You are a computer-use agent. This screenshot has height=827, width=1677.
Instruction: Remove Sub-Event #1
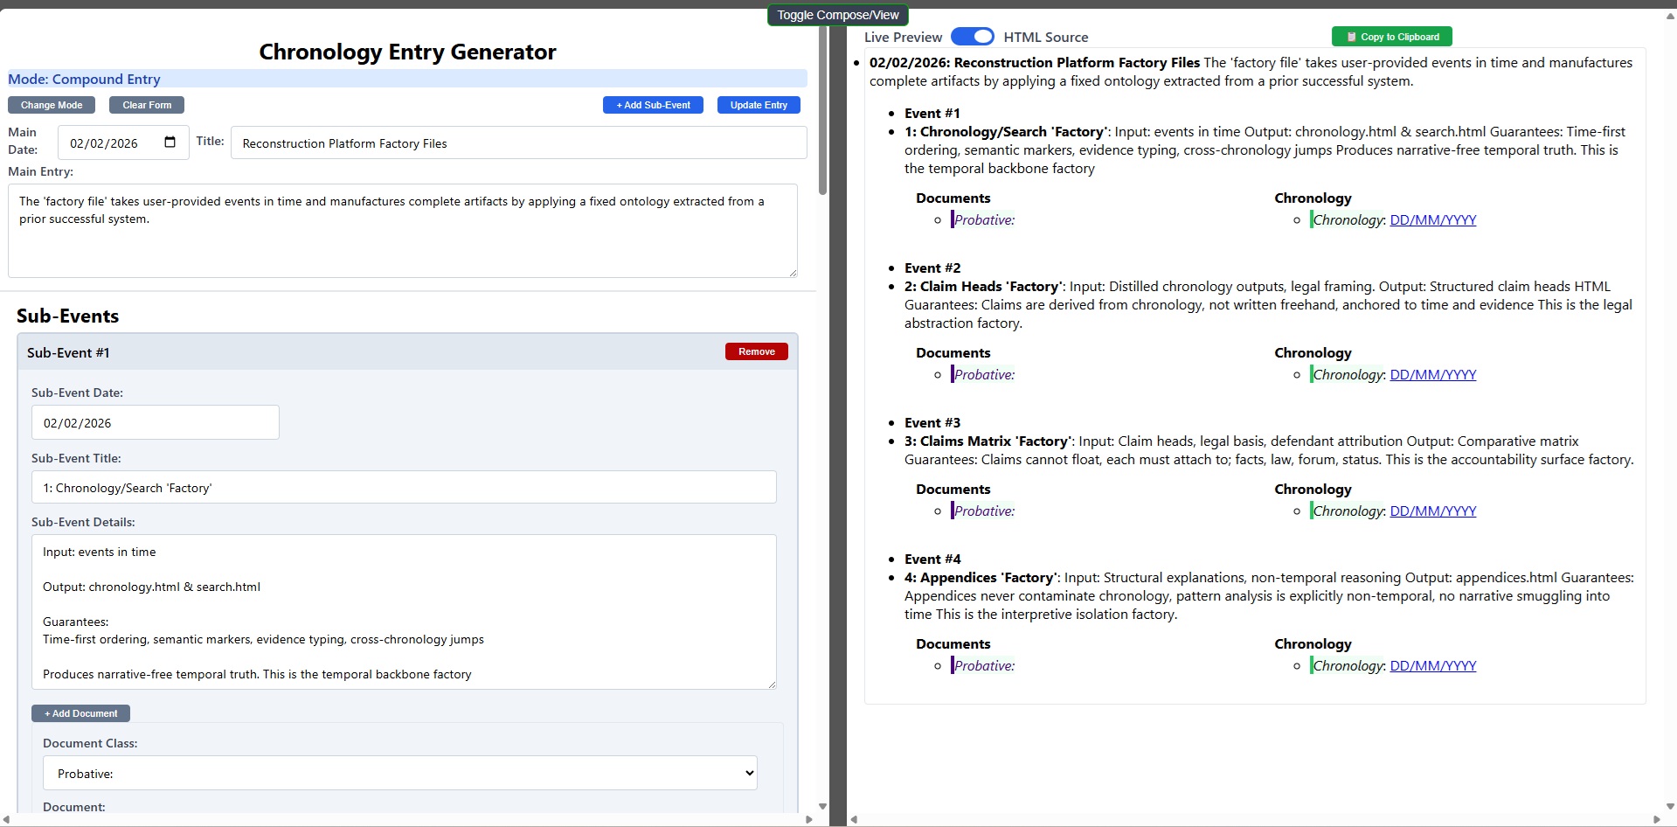tap(756, 351)
